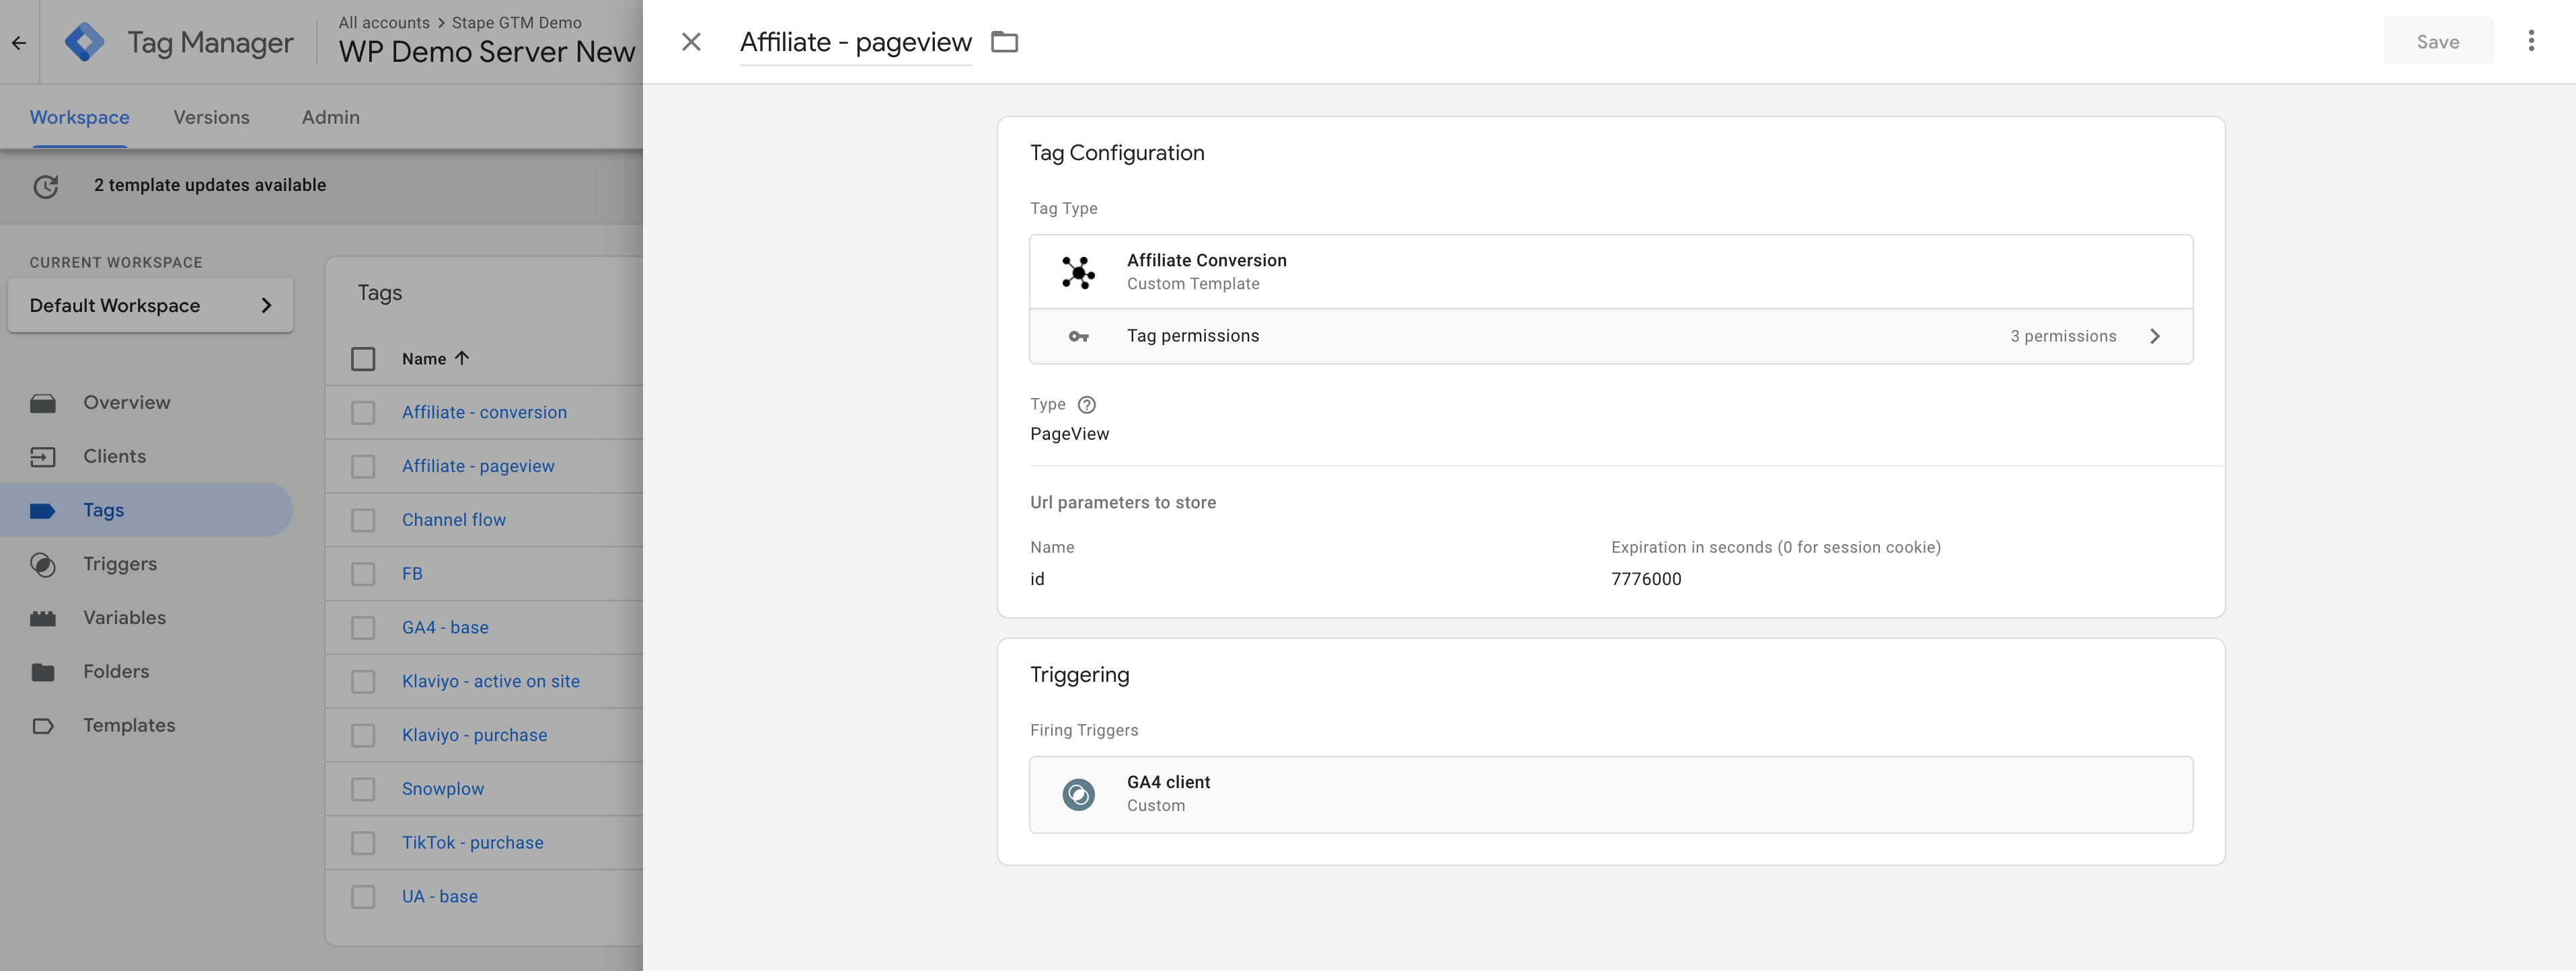The width and height of the screenshot is (2576, 971).
Task: Click the Tag Manager logo icon
Action: pyautogui.click(x=84, y=42)
